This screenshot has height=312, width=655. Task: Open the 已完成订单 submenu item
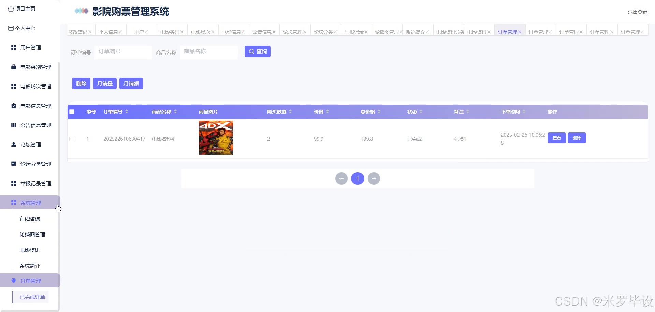32,297
